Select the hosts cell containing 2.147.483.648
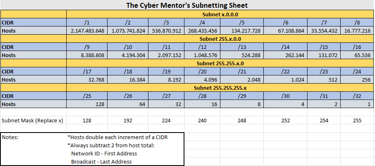 pyautogui.click(x=87, y=31)
